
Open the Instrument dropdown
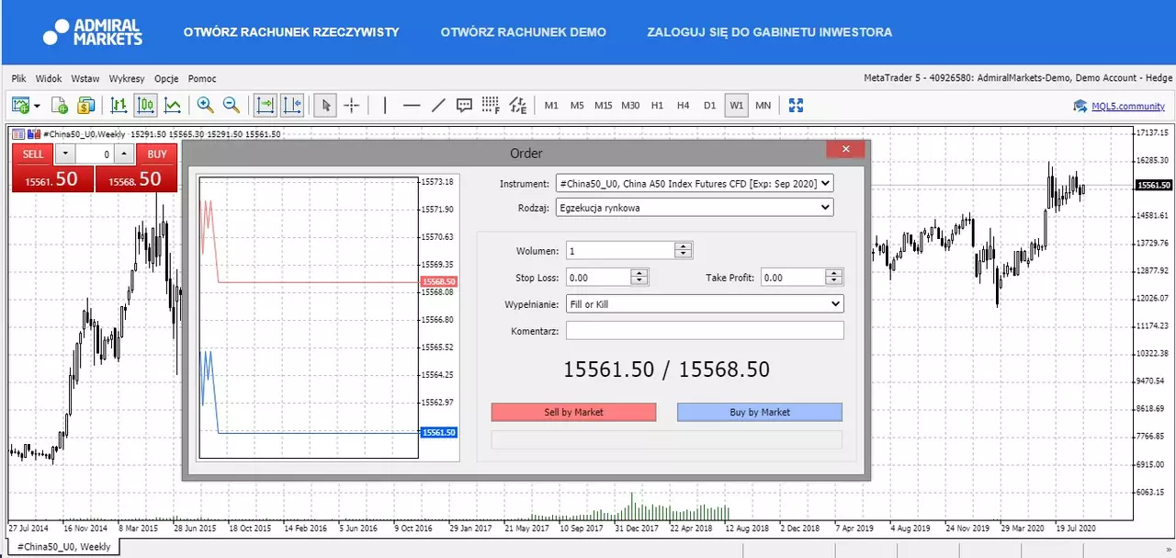point(694,183)
